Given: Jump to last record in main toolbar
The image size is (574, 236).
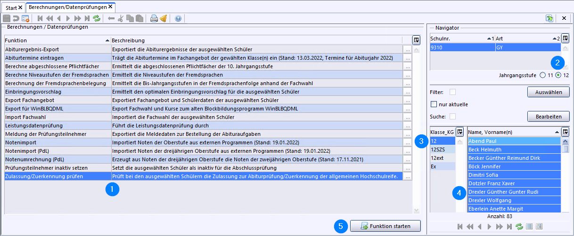Looking at the screenshot, I should coord(87,19).
